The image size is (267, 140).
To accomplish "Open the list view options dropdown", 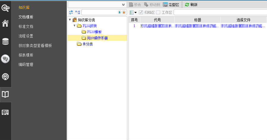I will 133,12.
